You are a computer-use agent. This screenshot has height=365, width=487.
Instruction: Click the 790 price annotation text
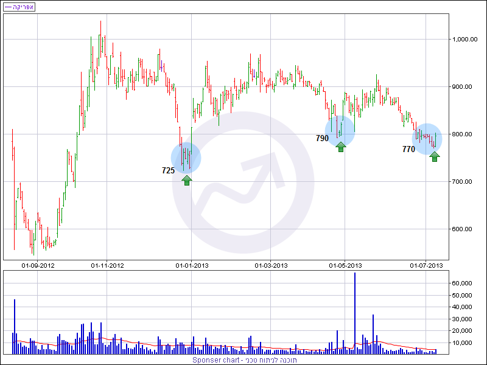pos(322,139)
